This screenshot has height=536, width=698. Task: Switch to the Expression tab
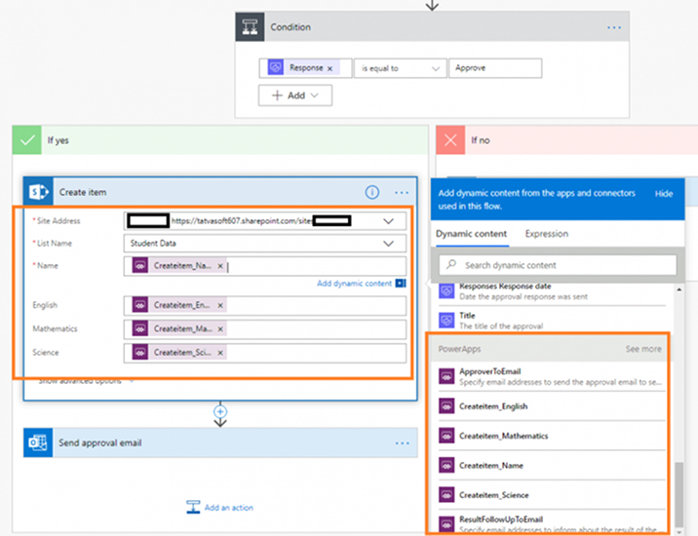(x=547, y=234)
